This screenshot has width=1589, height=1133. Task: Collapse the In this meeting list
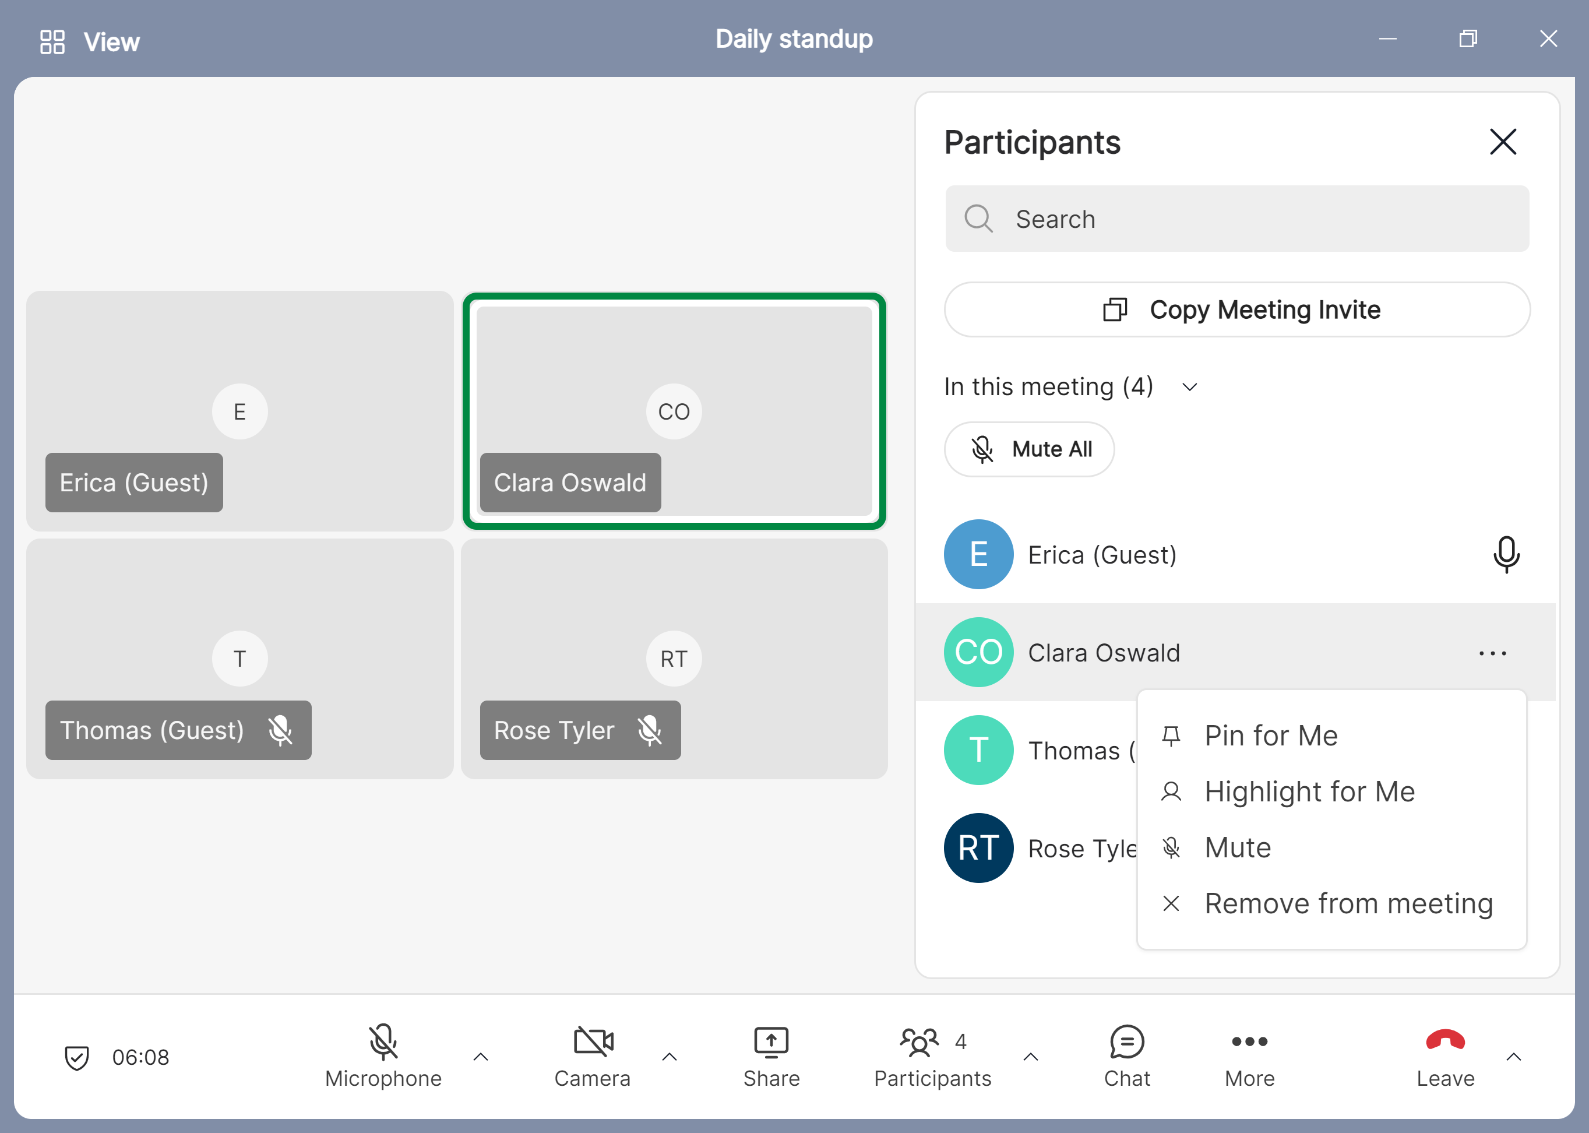[1190, 387]
